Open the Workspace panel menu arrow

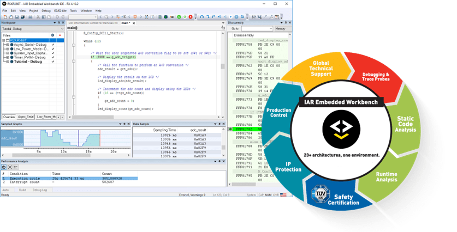pyautogui.click(x=55, y=23)
